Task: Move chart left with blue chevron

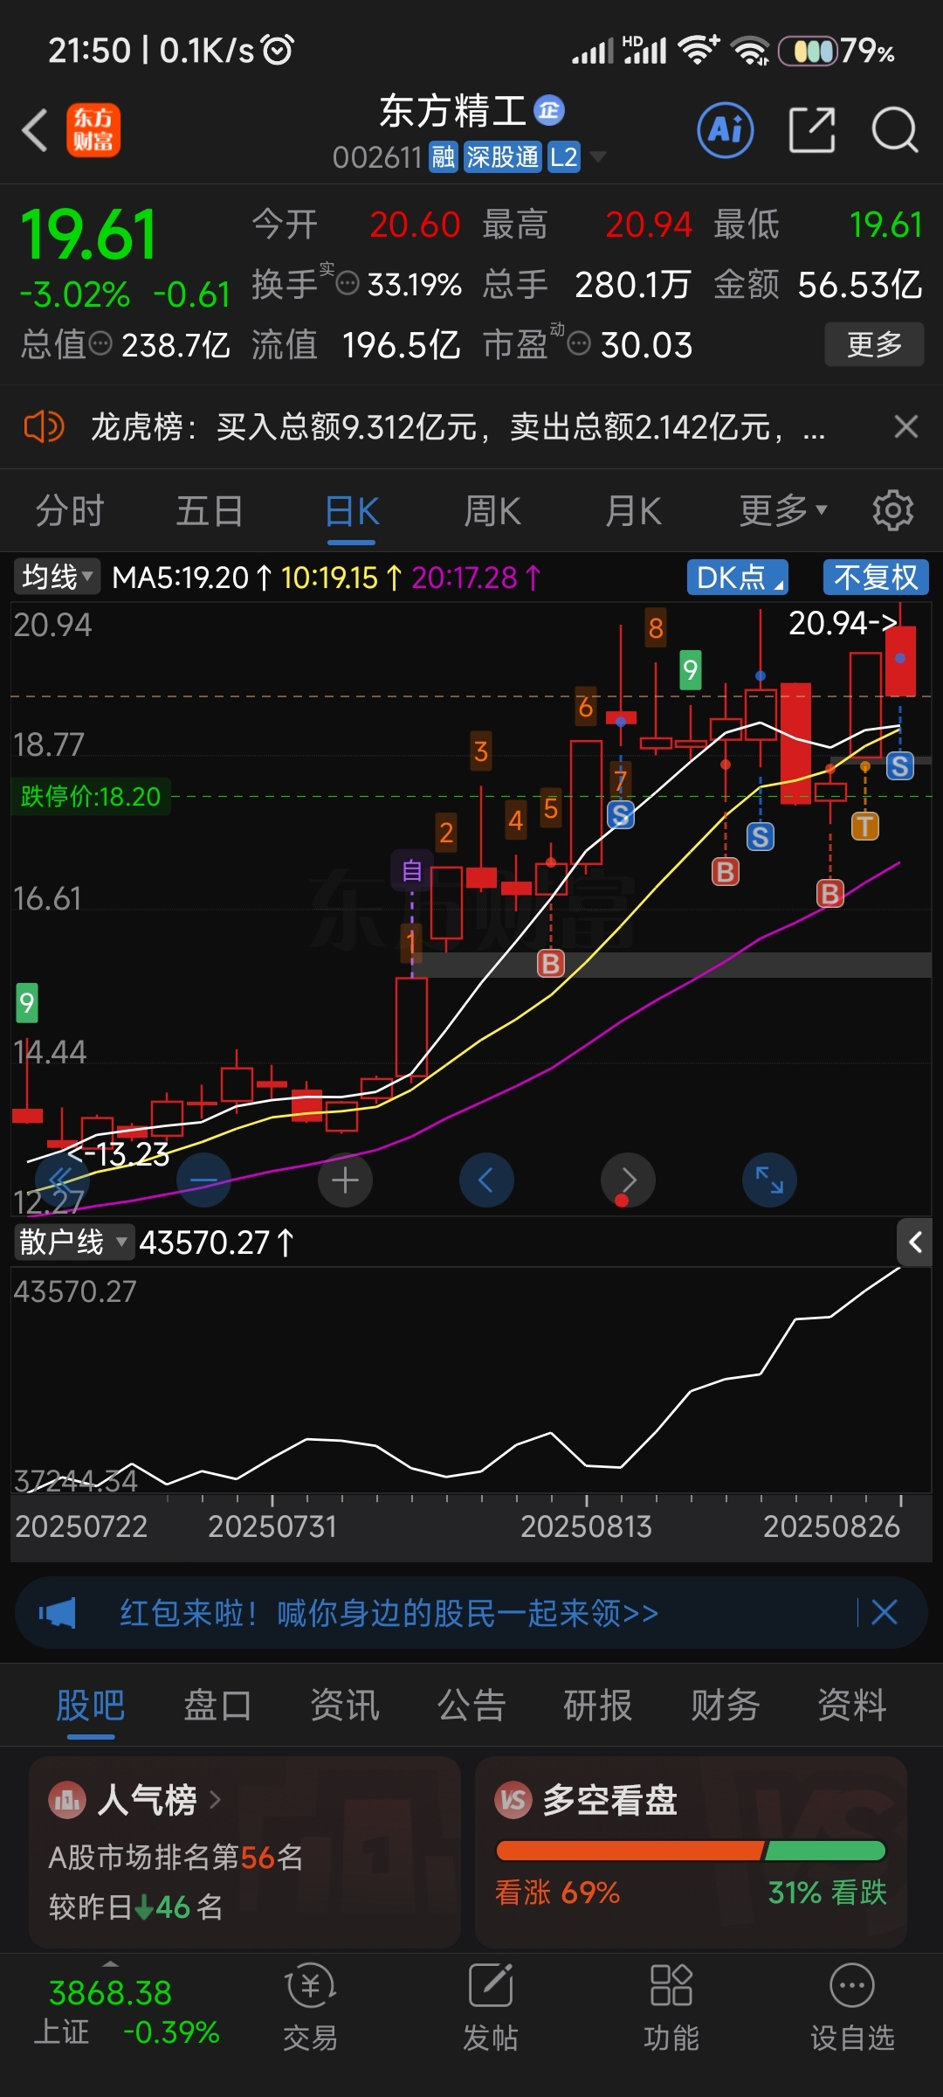Action: click(x=486, y=1180)
